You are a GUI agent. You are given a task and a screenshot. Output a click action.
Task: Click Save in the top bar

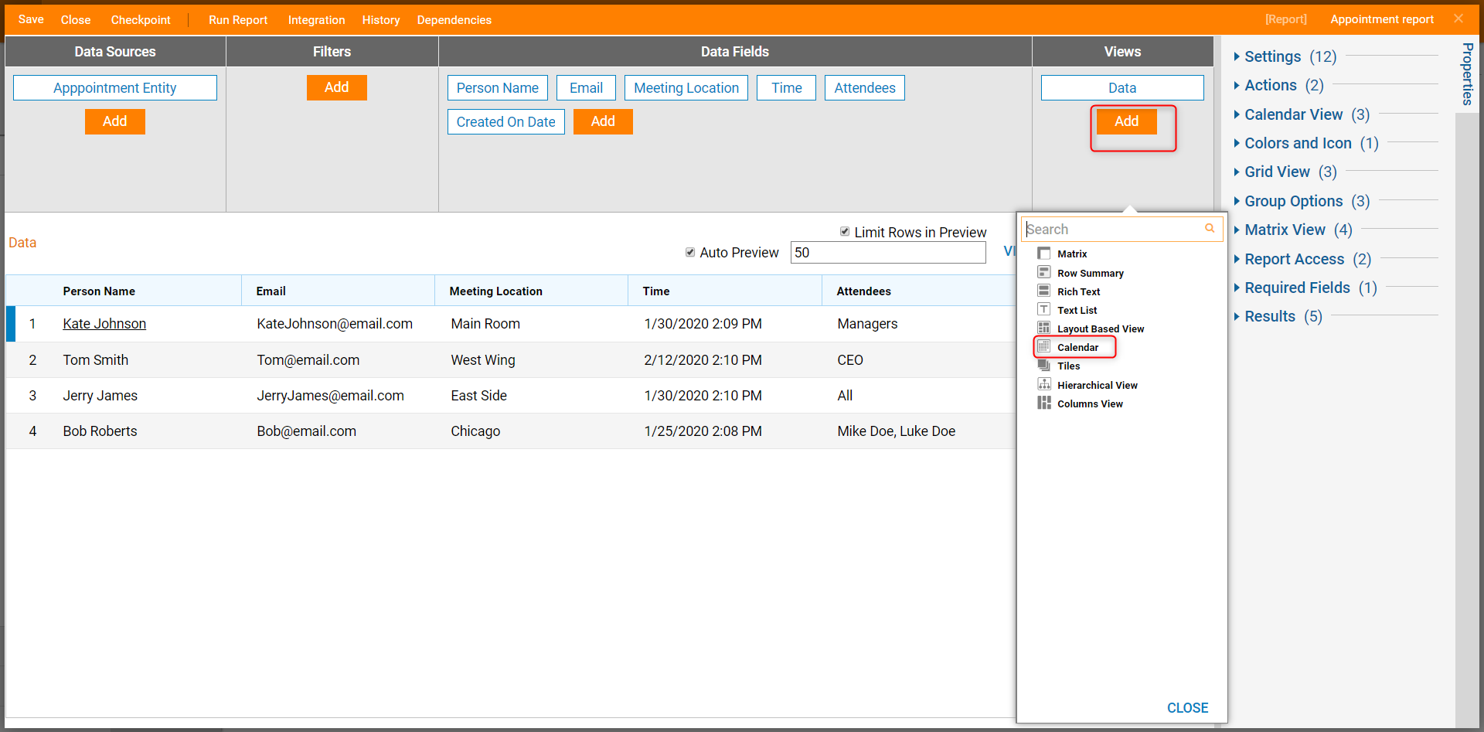click(x=31, y=19)
